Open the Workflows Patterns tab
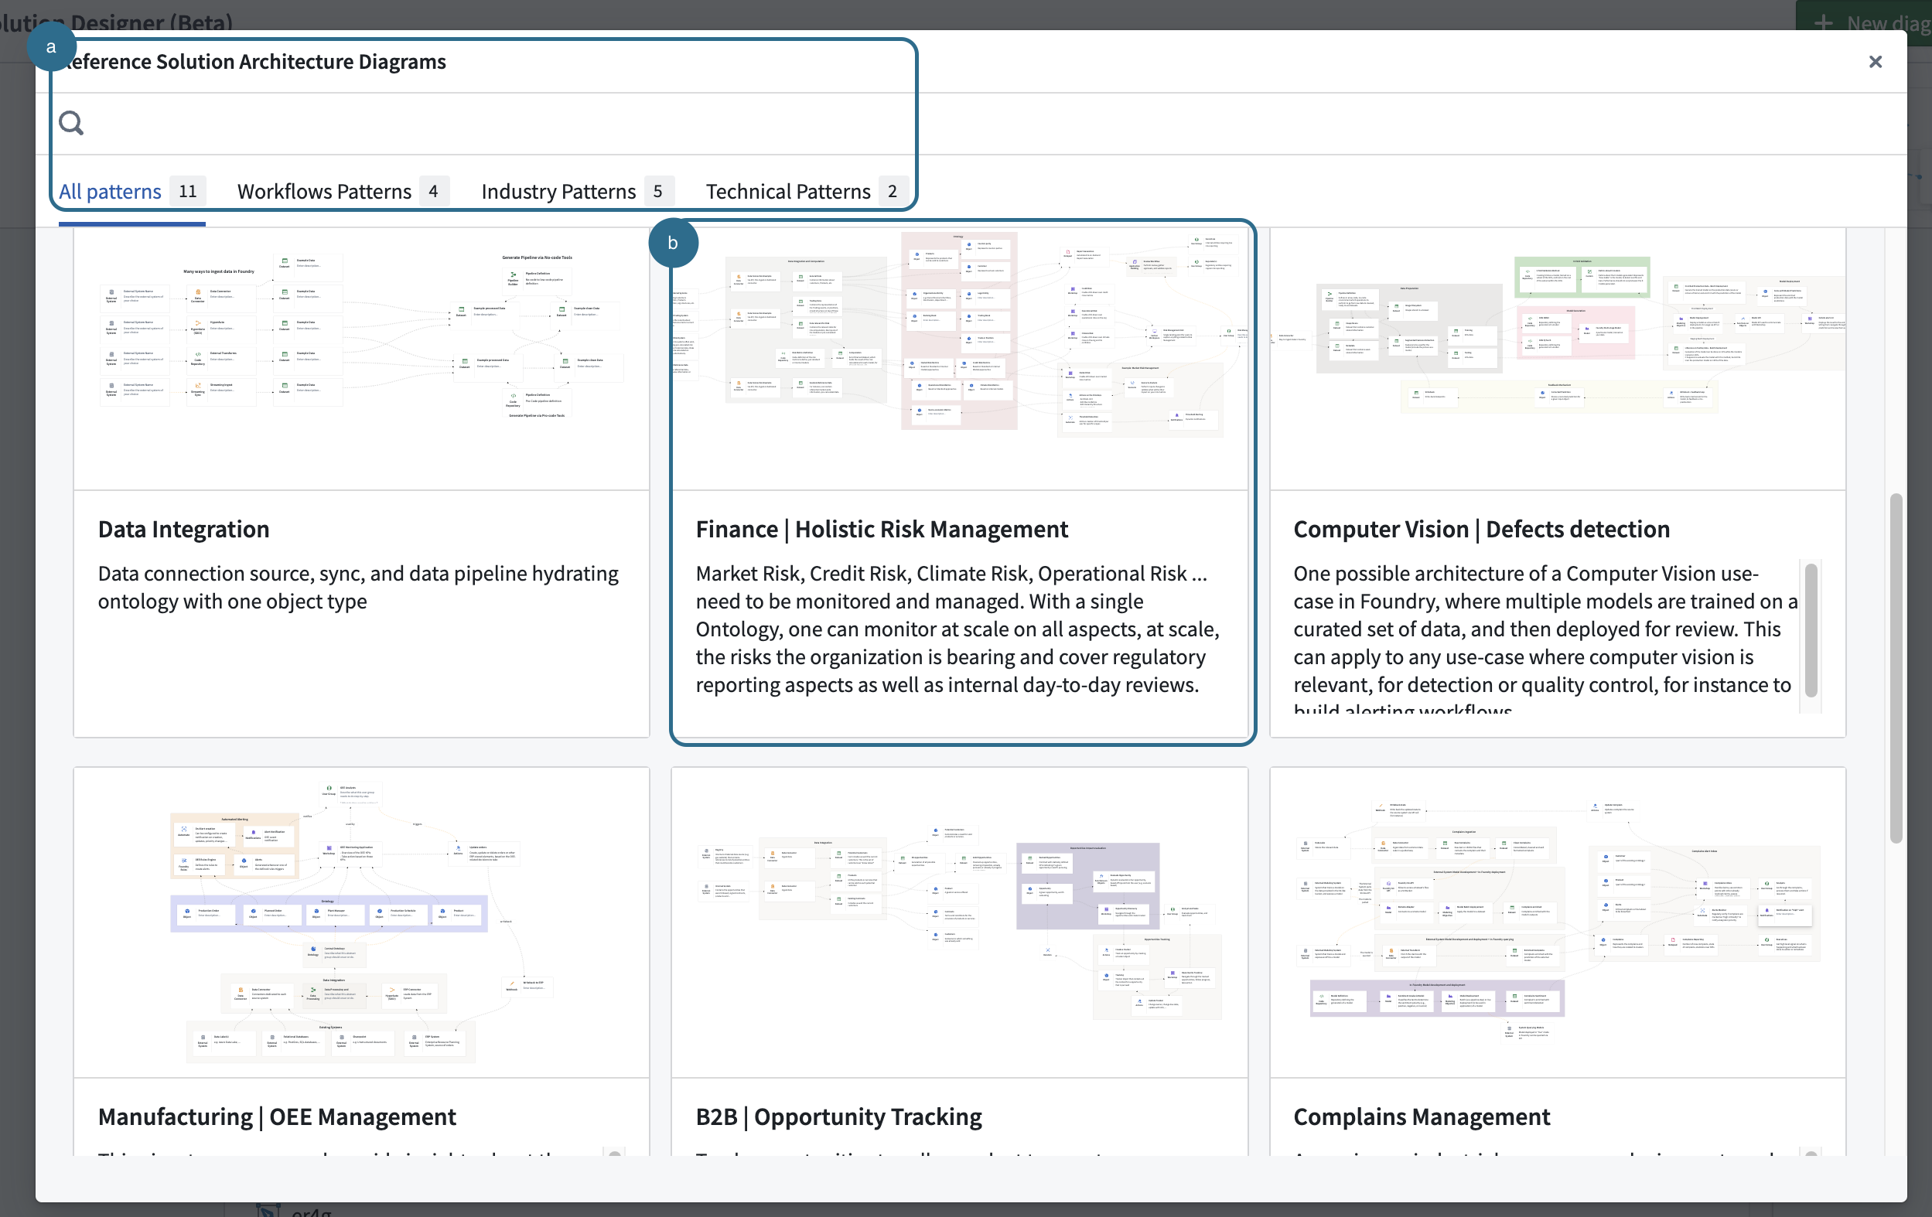 pos(343,192)
